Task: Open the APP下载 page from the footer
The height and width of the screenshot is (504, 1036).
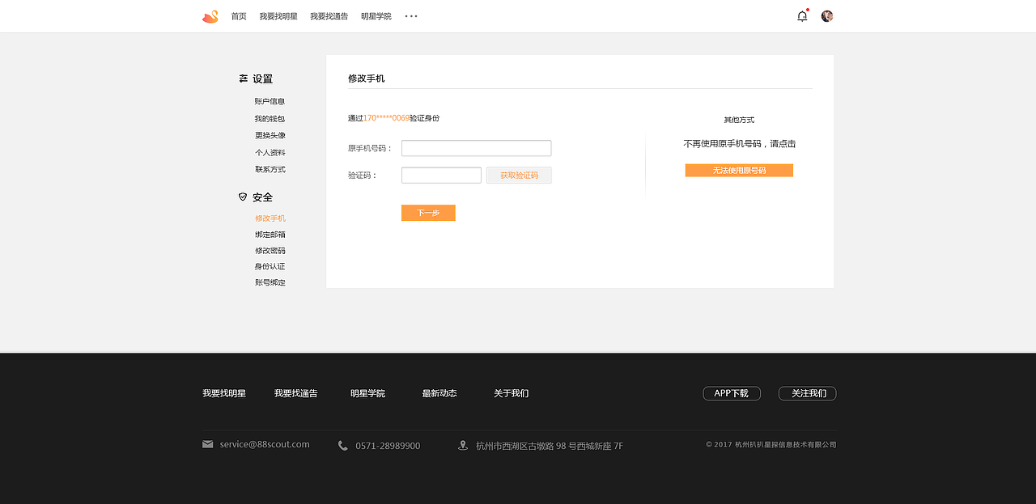Action: (731, 392)
